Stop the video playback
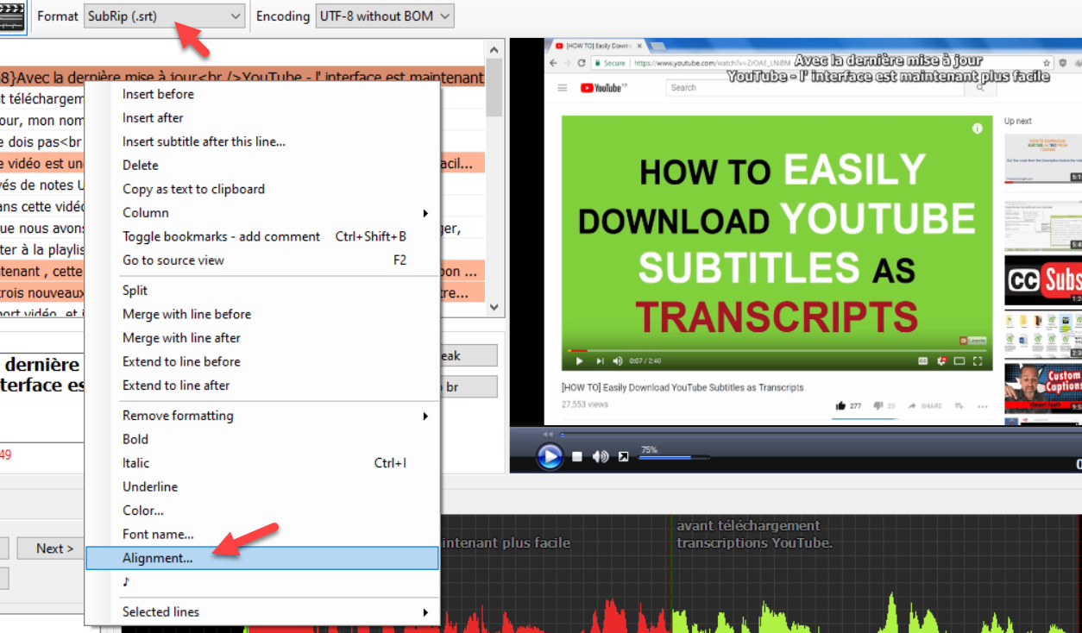This screenshot has width=1082, height=633. pyautogui.click(x=577, y=457)
